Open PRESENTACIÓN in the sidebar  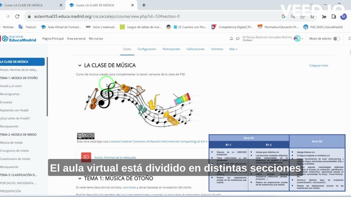click(10, 191)
